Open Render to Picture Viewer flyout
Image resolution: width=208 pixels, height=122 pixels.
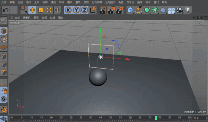point(111,10)
